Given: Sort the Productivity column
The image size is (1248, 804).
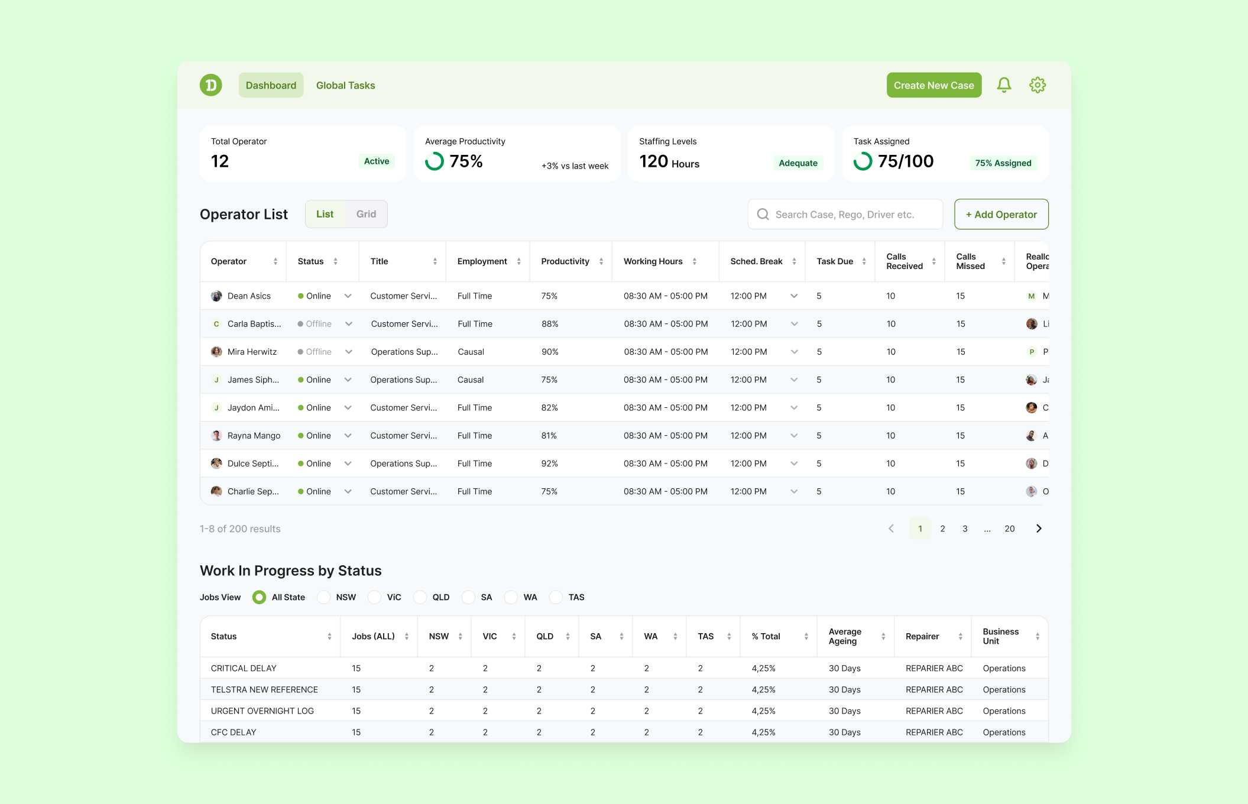Looking at the screenshot, I should point(601,261).
